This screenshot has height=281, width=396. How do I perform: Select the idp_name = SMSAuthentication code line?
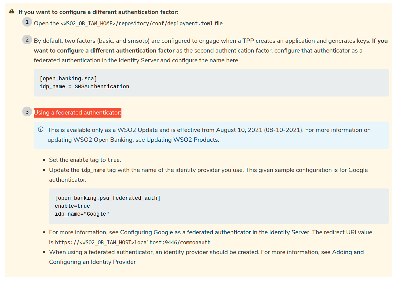click(x=84, y=86)
